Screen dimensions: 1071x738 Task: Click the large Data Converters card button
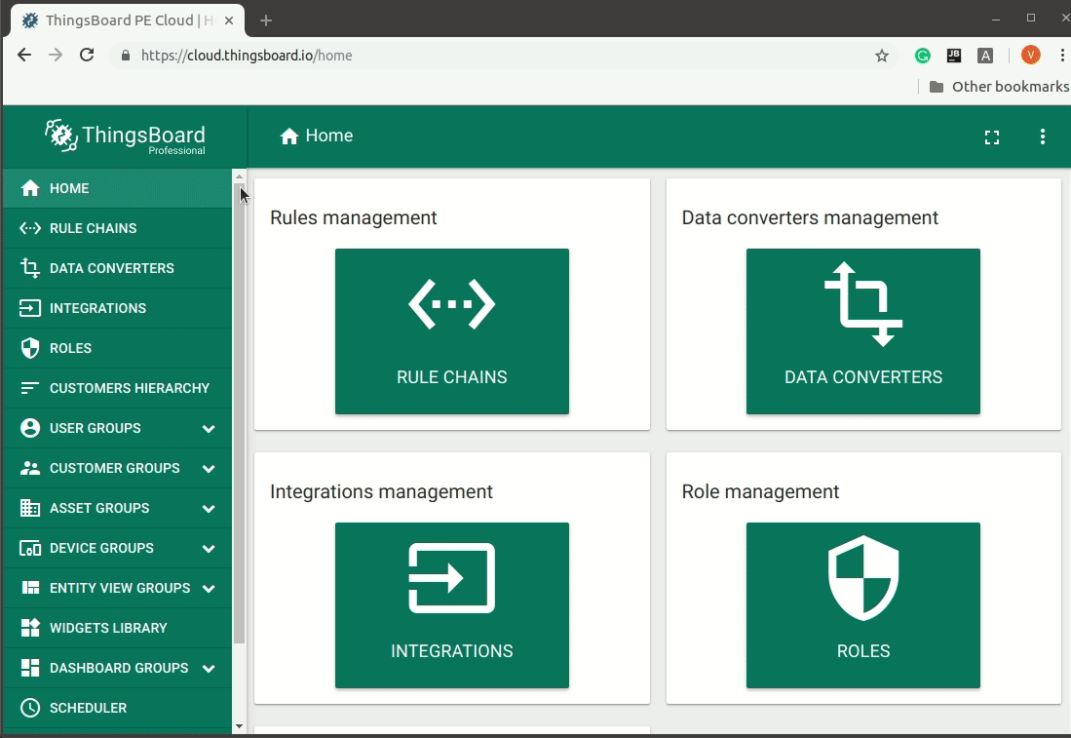pos(863,331)
